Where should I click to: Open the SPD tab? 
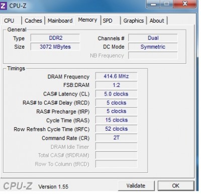point(111,21)
